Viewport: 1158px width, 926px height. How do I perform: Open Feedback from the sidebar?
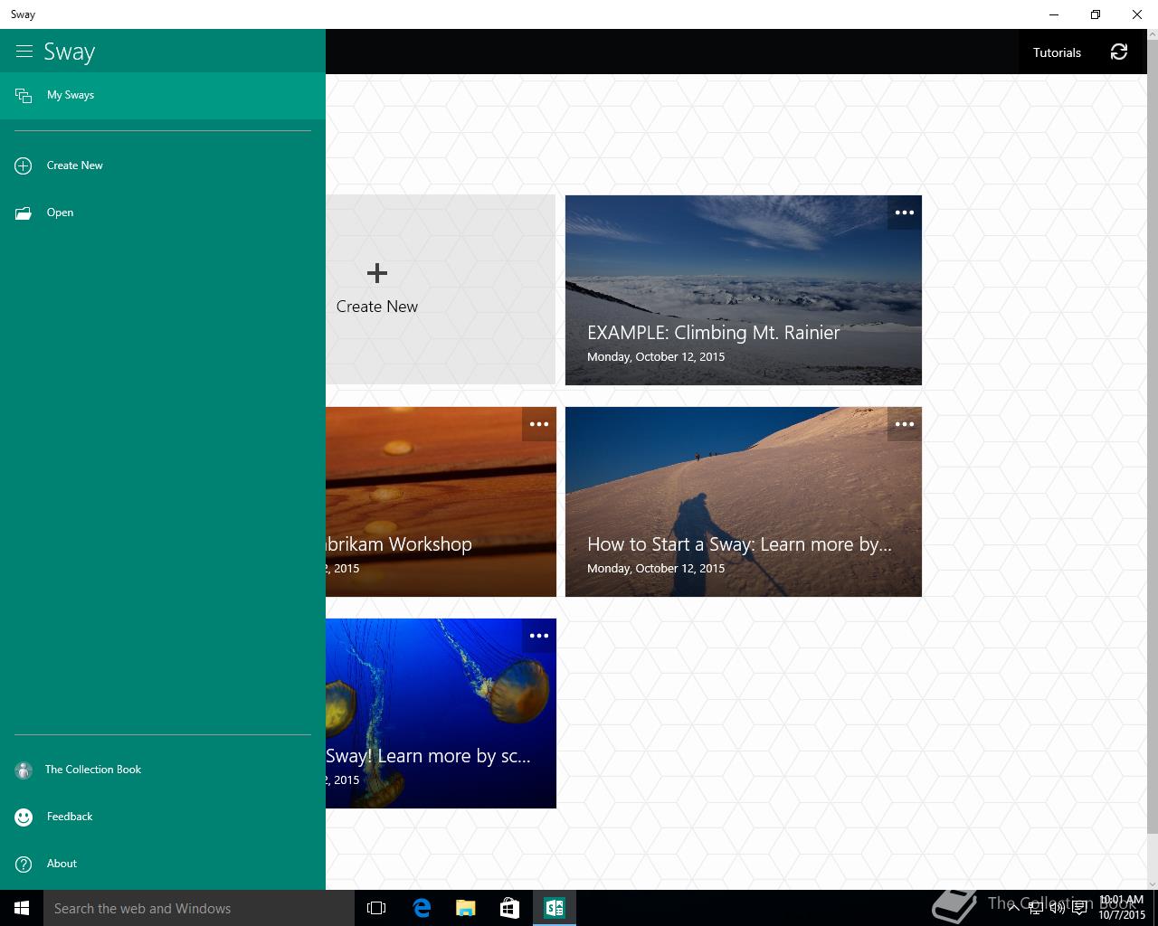[163, 817]
